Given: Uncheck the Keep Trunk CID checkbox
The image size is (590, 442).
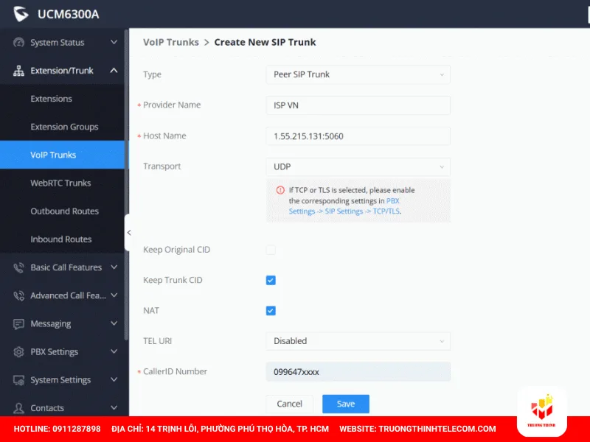Looking at the screenshot, I should pos(271,280).
